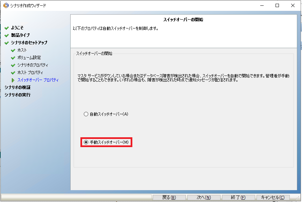Viewport: 302px width, 202px height.
Task: Click the ホスト sub-step
Action: click(x=22, y=50)
